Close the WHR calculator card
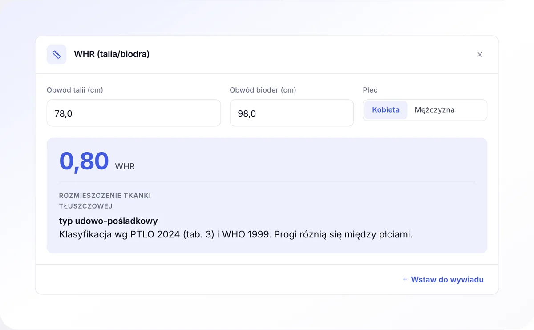534x330 pixels. click(x=480, y=55)
